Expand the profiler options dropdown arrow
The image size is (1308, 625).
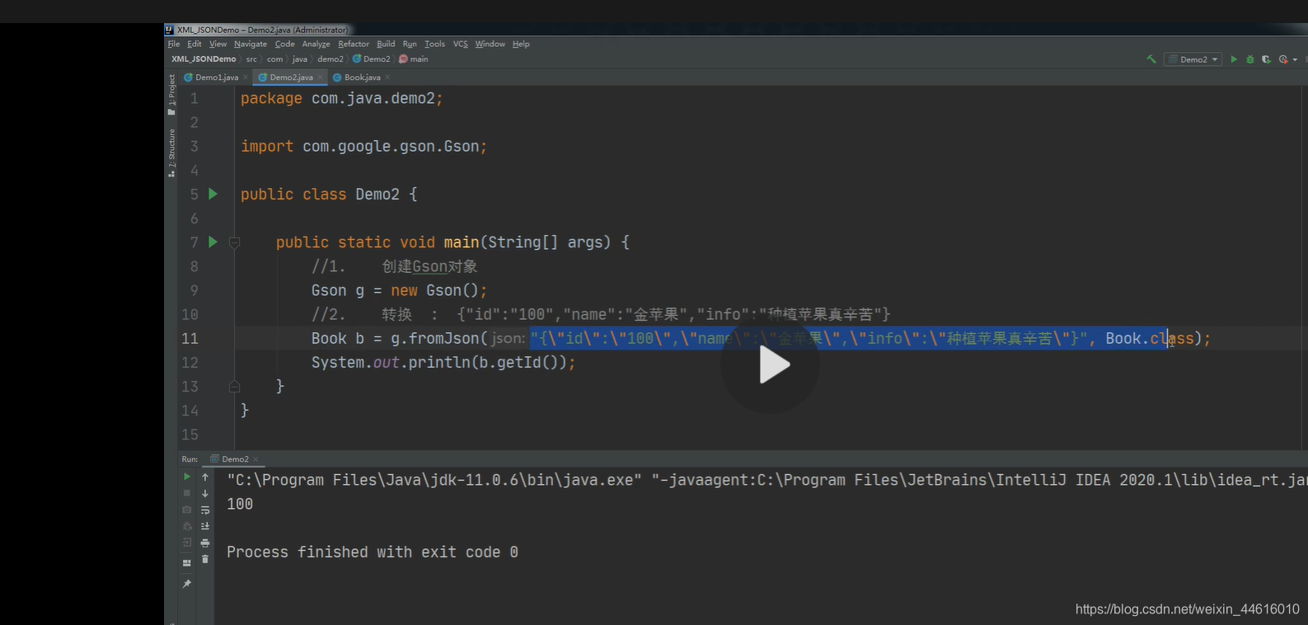[1295, 59]
